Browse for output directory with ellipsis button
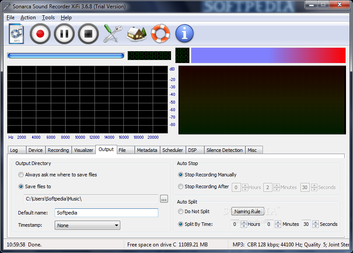This screenshot has height=253, width=353. 164,199
